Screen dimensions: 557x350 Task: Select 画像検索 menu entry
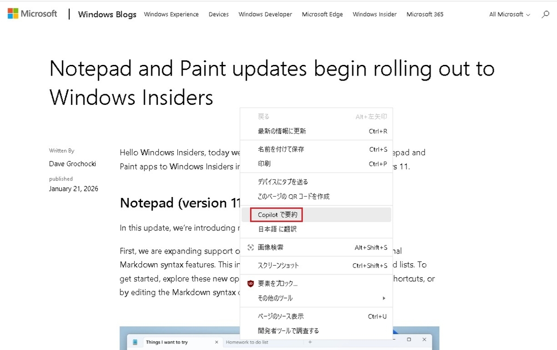[316, 248]
